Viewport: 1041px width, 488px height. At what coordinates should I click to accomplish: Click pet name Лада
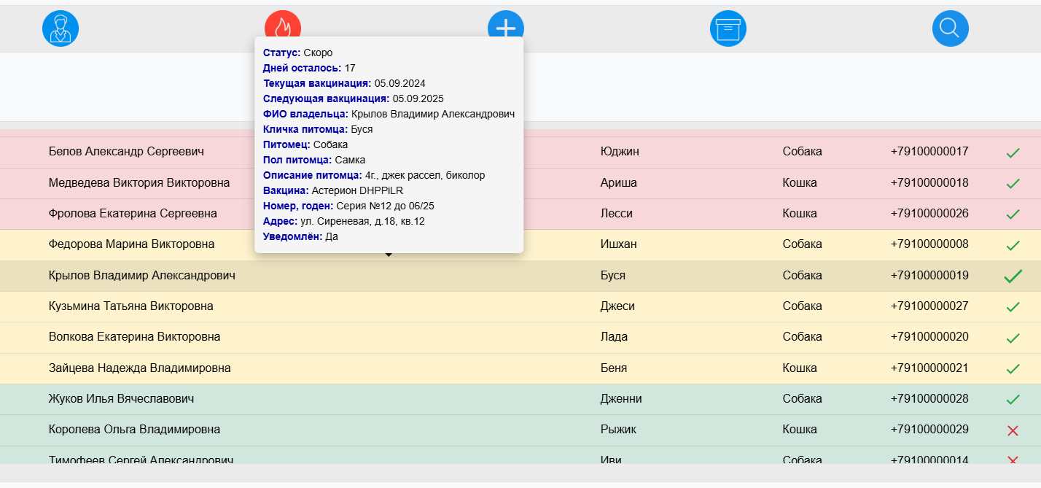point(614,337)
